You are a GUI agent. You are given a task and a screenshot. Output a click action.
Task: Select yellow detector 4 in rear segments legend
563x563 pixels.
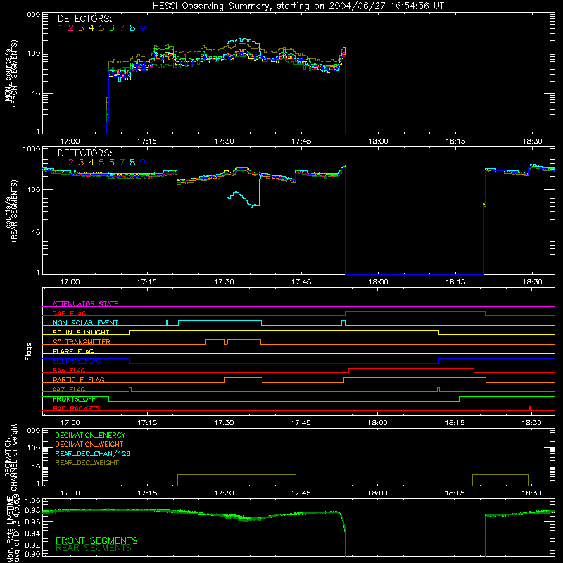point(91,163)
